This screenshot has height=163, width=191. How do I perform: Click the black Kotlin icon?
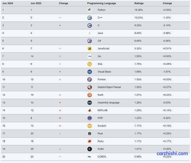click(x=90, y=149)
